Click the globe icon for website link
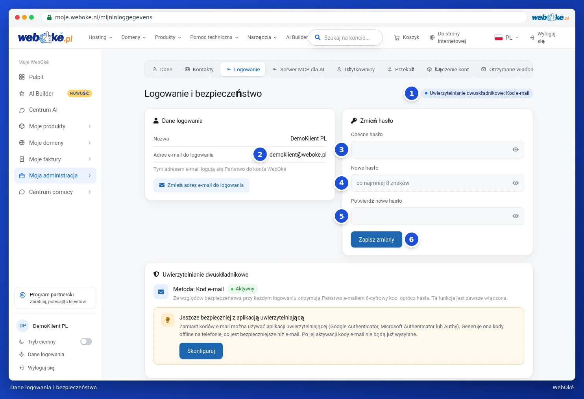 (x=432, y=37)
